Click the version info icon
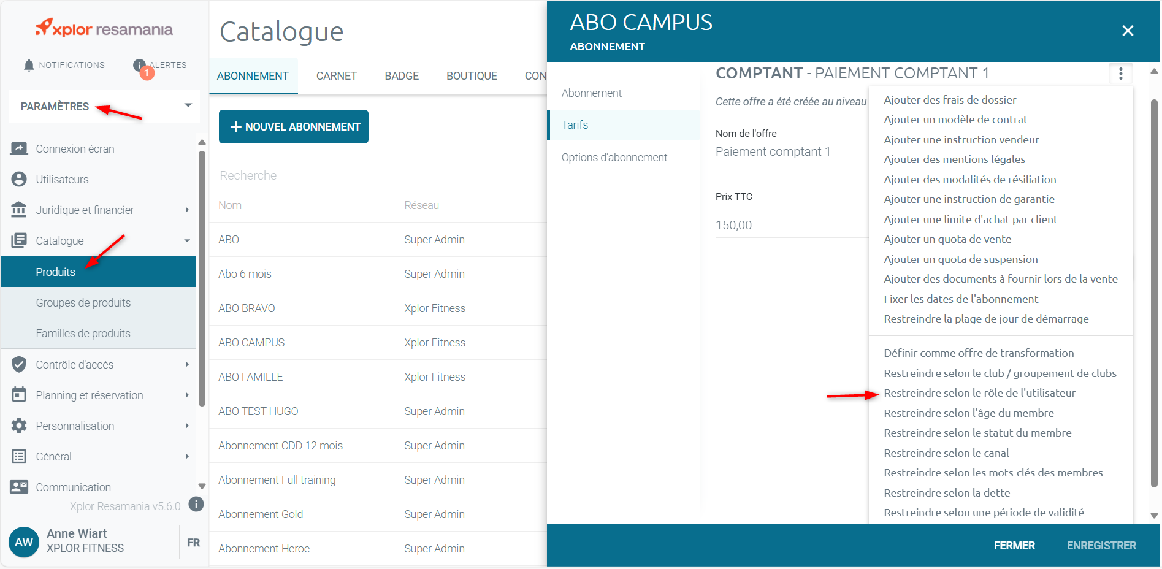Screen dimensions: 1162x569 tap(196, 504)
